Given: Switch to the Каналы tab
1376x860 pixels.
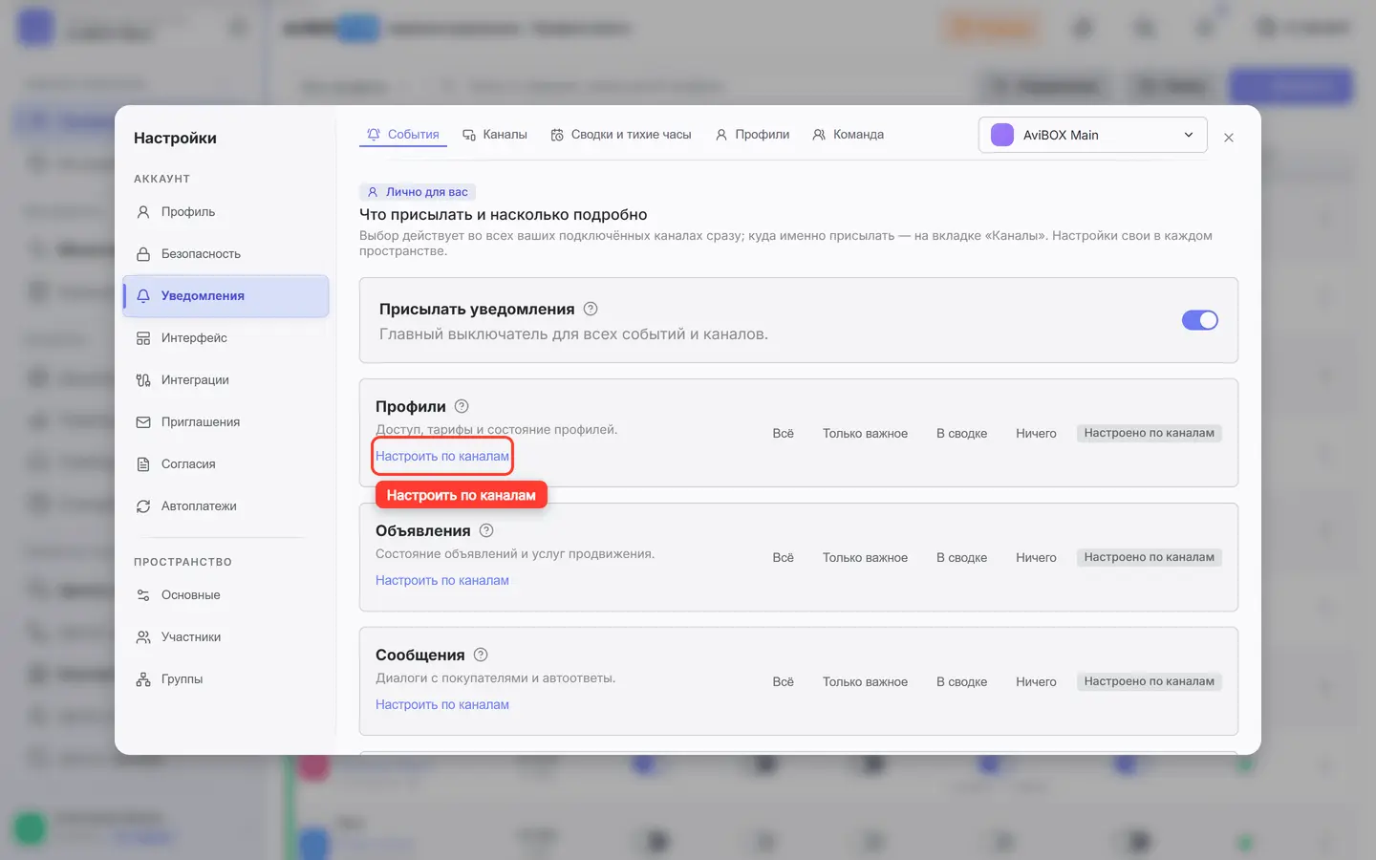Looking at the screenshot, I should click(x=495, y=135).
